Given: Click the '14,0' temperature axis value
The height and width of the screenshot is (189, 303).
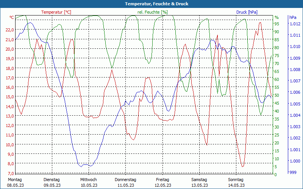Looking at the screenshot, I should [x=10, y=107].
